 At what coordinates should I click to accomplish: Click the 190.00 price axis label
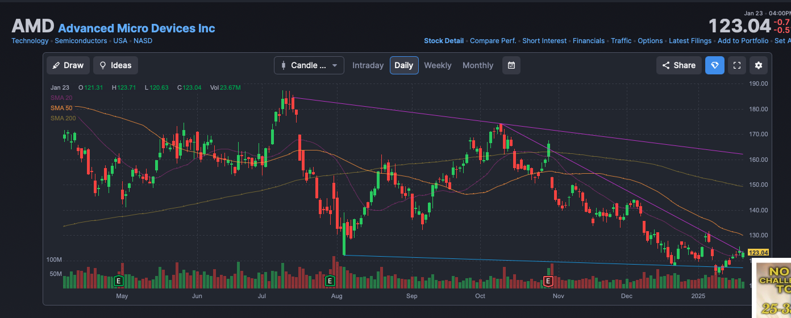(759, 83)
